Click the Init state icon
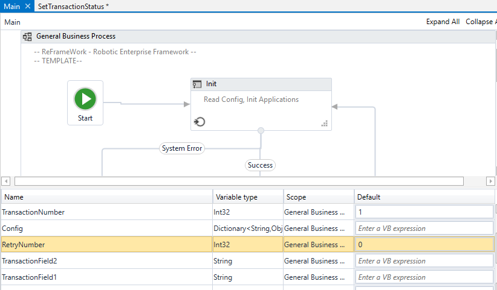This screenshot has height=290, width=497. coord(197,84)
